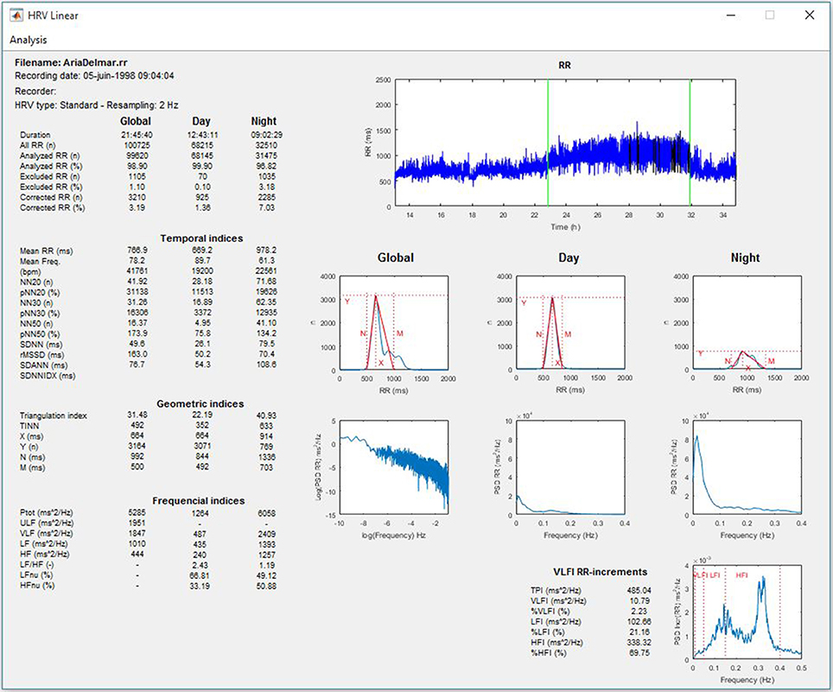Click Global Ptot value 5285
The height and width of the screenshot is (692, 833).
click(x=137, y=513)
